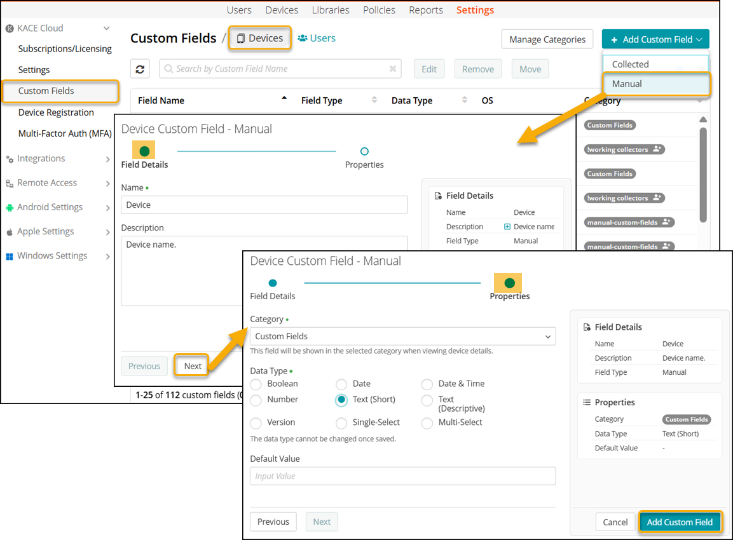
Task: Click the refresh icon beside the search box
Action: tap(140, 69)
